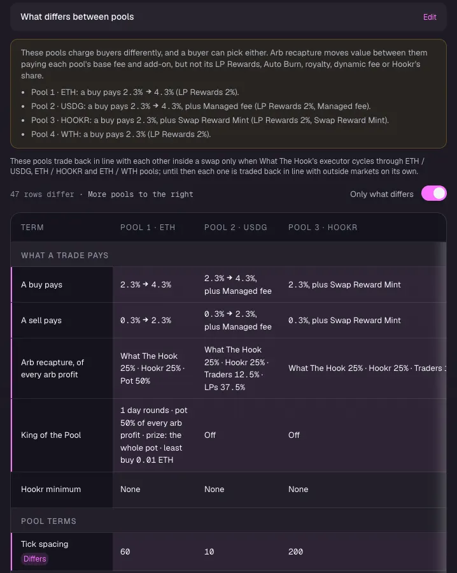
Task: Select the TERM column header
Action: 32,228
